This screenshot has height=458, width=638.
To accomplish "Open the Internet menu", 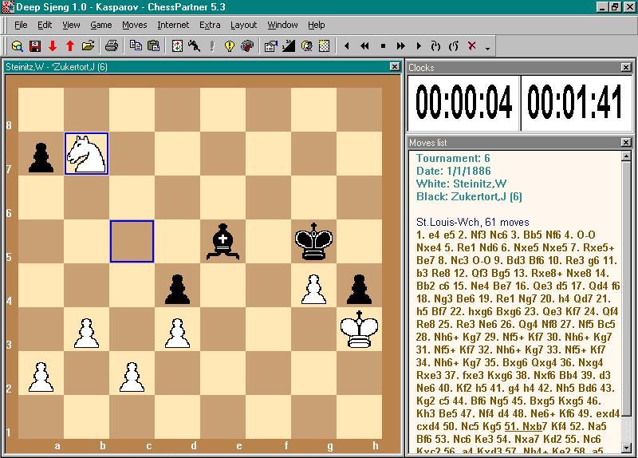I will pos(173,25).
